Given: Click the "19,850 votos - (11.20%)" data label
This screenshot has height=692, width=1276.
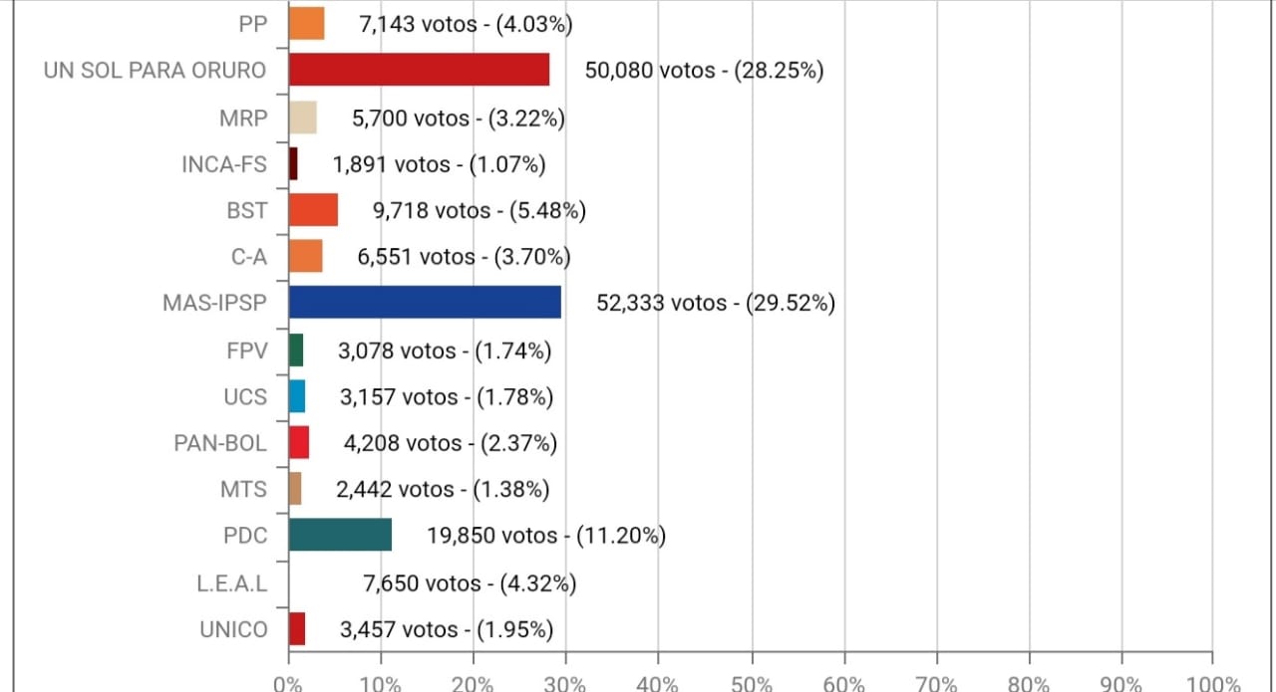Looking at the screenshot, I should pyautogui.click(x=546, y=536).
